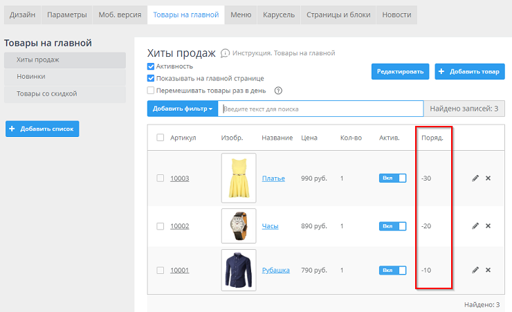The height and width of the screenshot is (312, 512).
Task: Switch to the Карусель tab
Action: (x=278, y=15)
